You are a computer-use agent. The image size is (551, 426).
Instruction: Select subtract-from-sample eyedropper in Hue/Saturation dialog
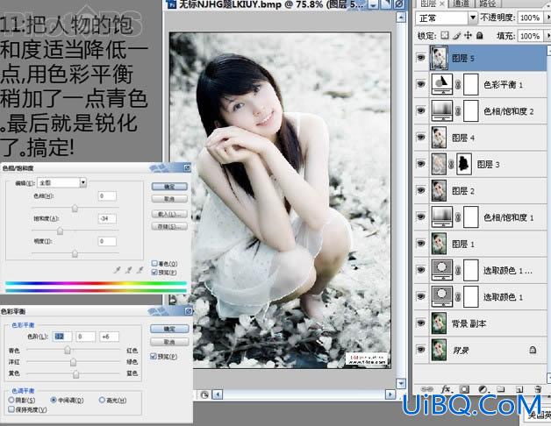(x=140, y=270)
